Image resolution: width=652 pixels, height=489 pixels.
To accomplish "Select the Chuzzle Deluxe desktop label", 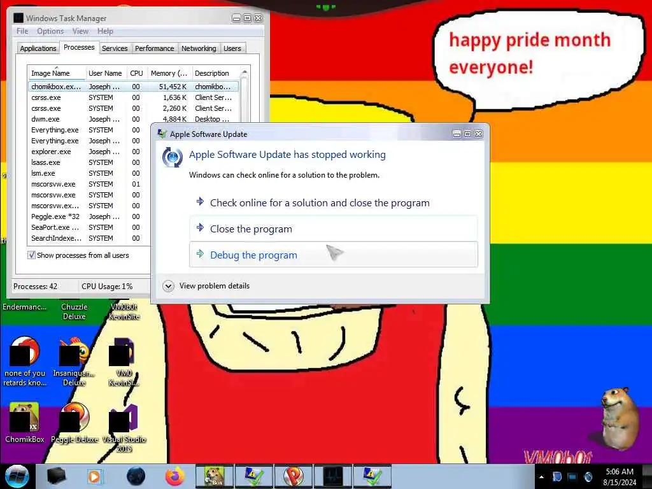I will [74, 311].
